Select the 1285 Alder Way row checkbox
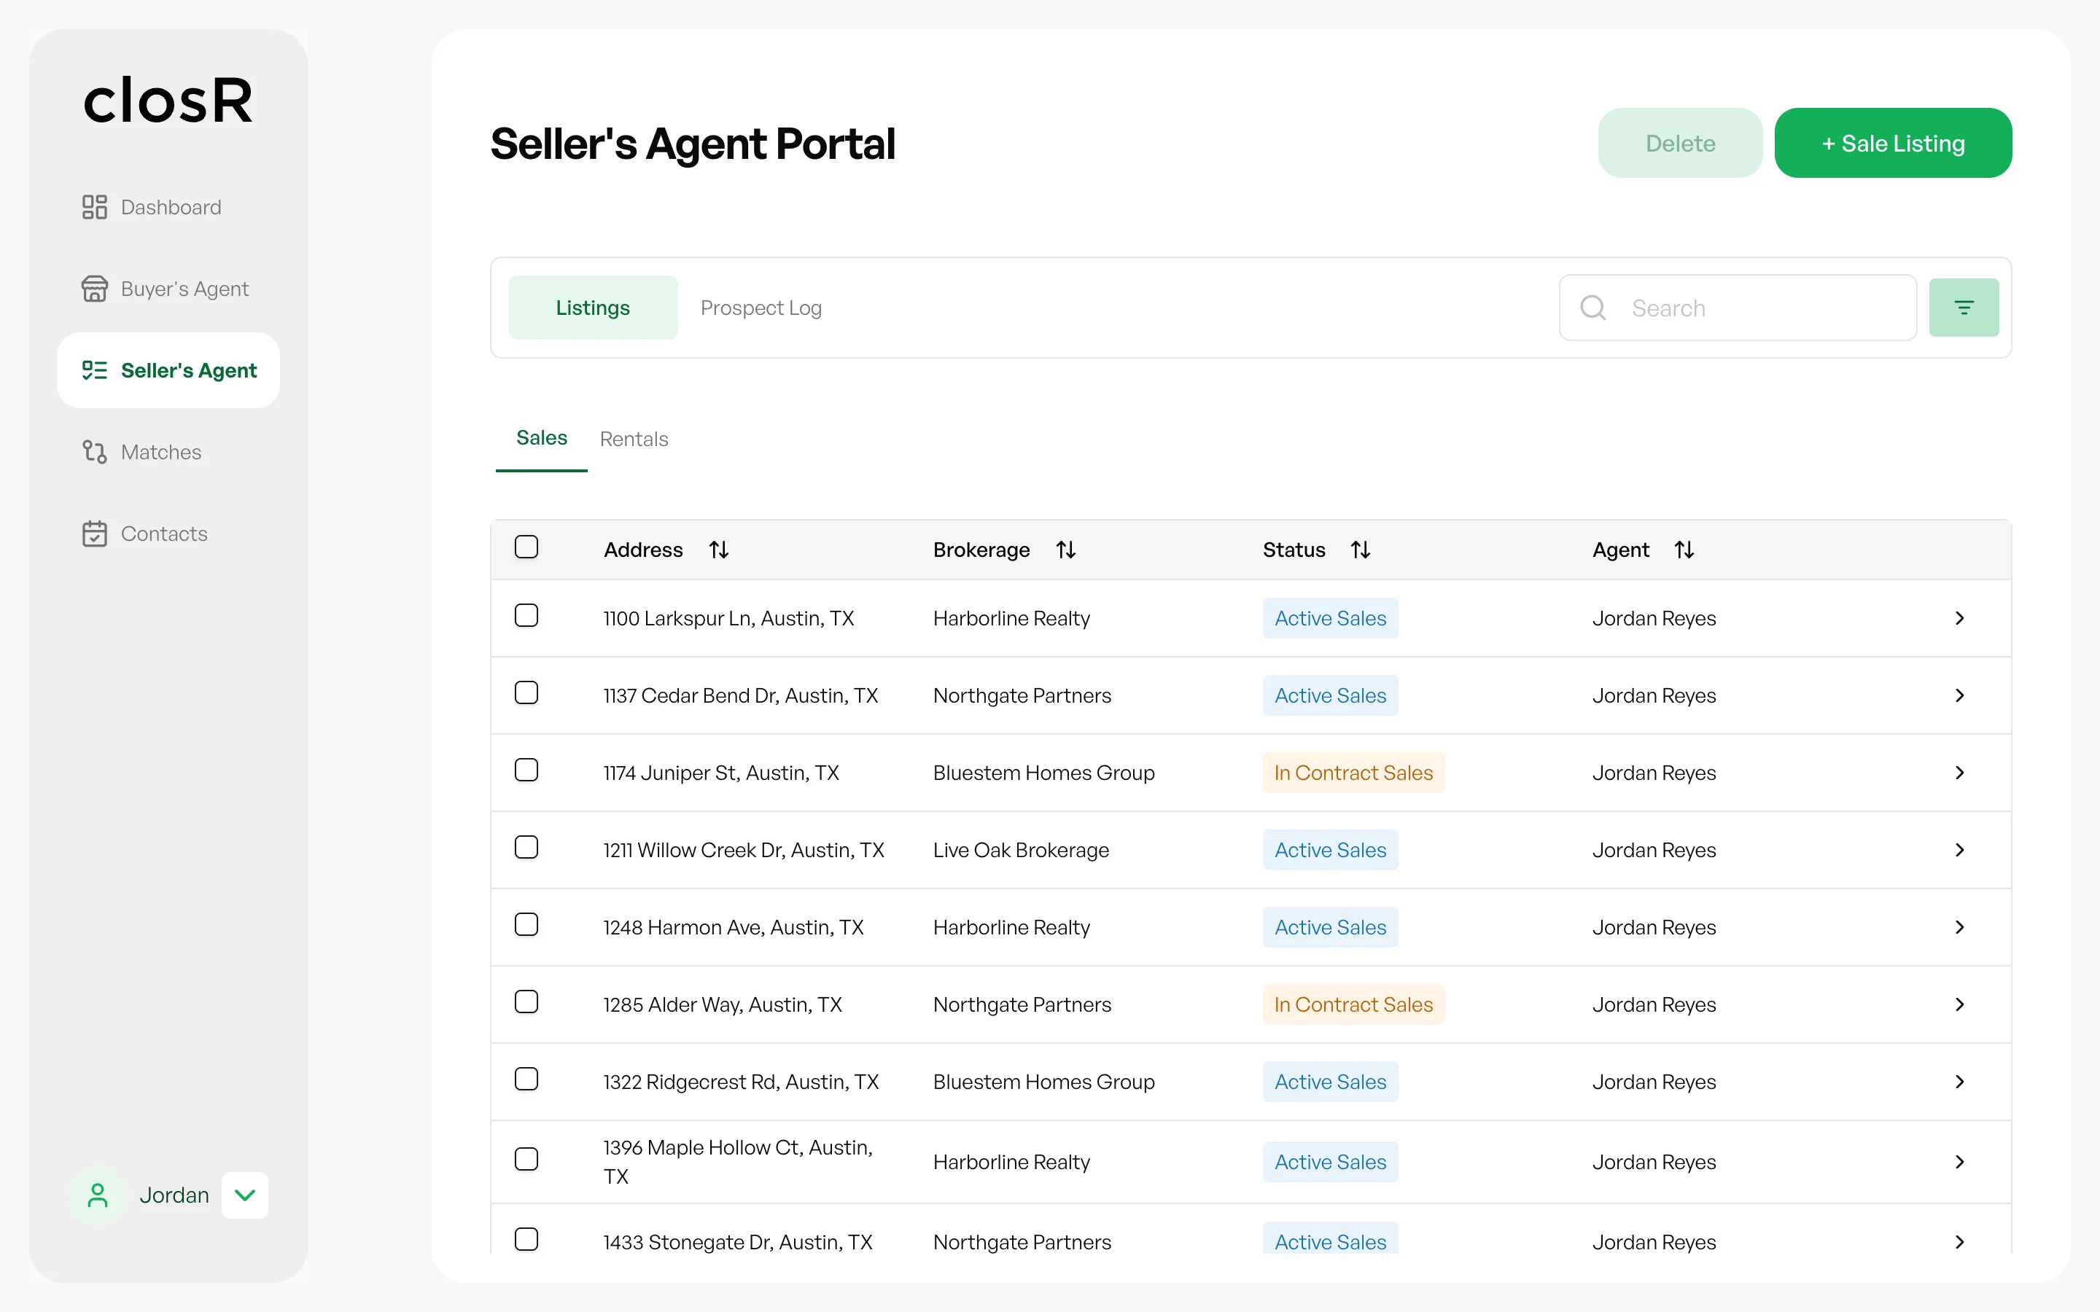The height and width of the screenshot is (1312, 2100). pos(526,1001)
